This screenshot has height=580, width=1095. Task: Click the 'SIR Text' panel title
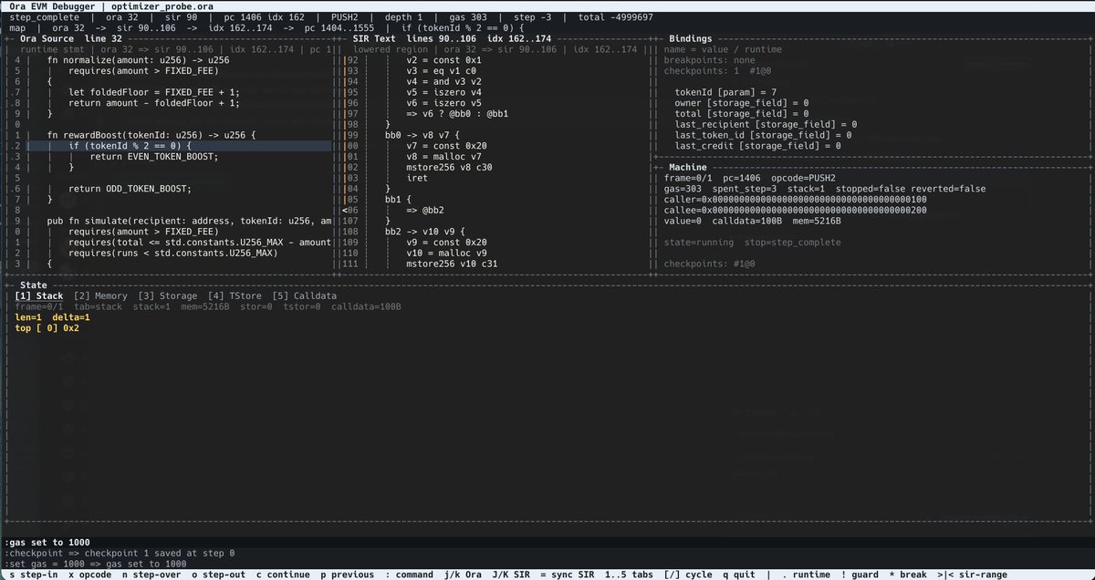(x=374, y=39)
